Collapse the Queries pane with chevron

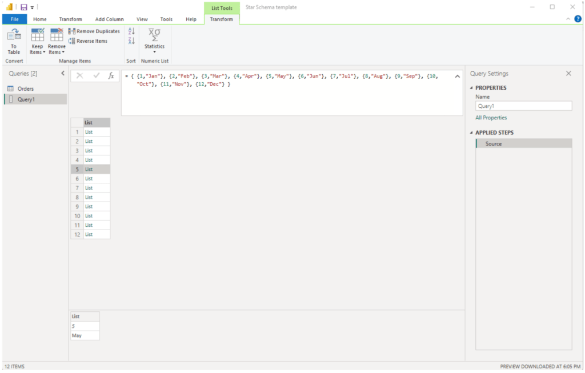[63, 74]
